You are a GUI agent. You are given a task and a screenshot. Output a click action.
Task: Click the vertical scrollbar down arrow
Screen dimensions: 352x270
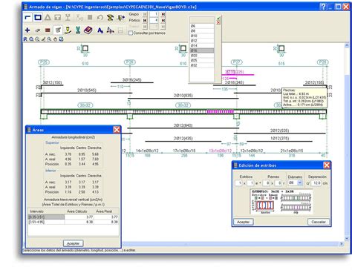(347, 239)
